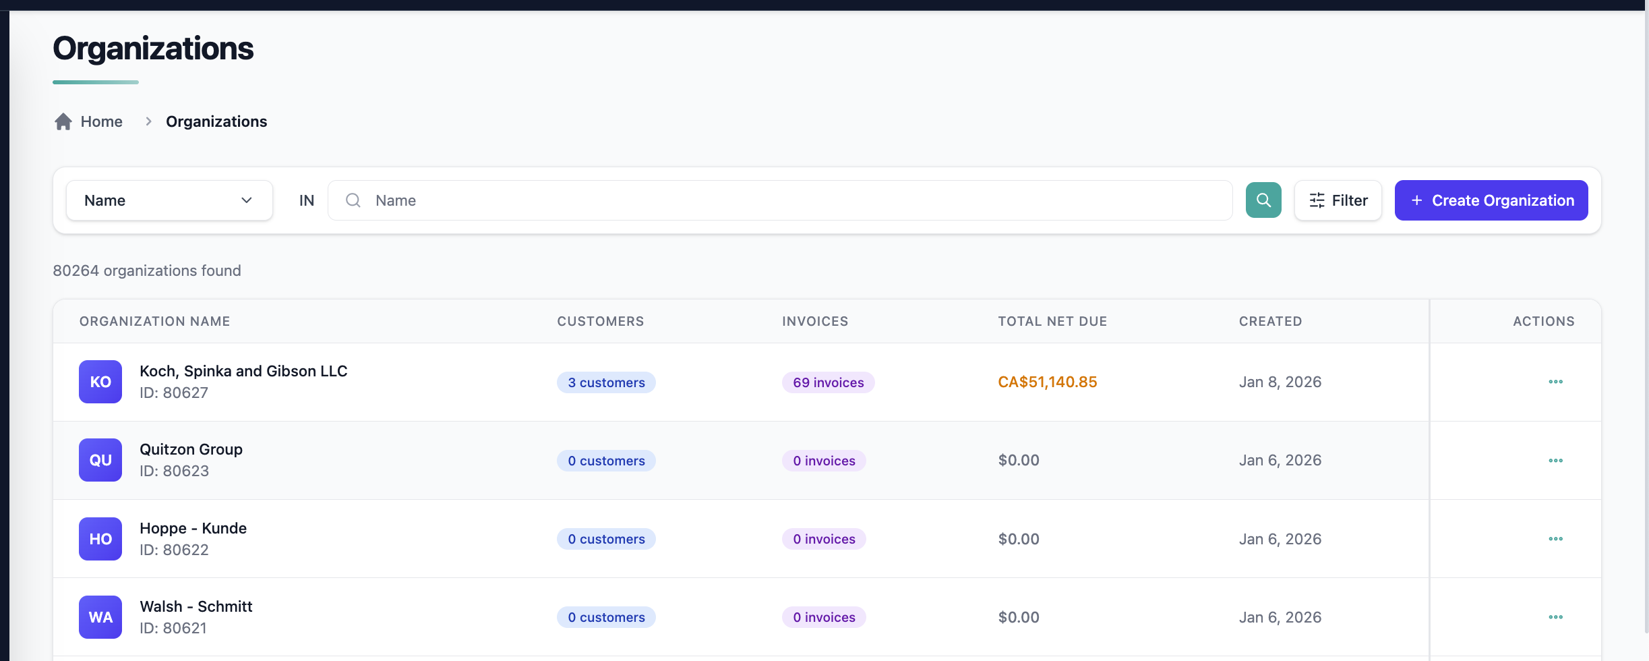Click the WA organization avatar
This screenshot has height=661, width=1649.
[x=100, y=617]
